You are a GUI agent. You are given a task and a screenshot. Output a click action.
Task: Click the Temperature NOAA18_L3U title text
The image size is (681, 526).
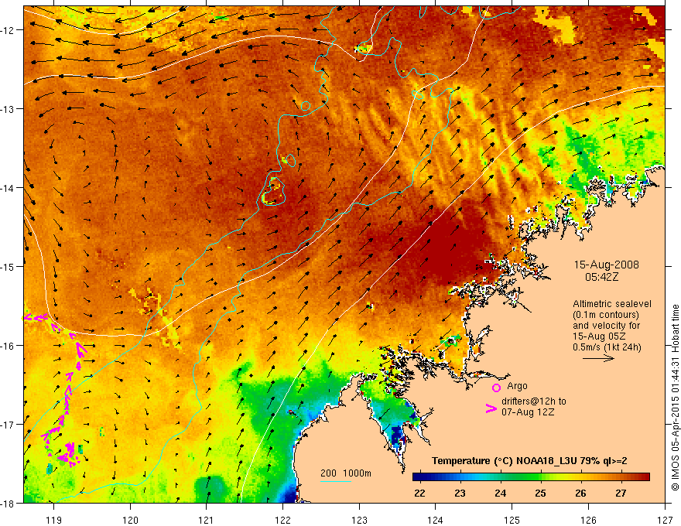[529, 461]
